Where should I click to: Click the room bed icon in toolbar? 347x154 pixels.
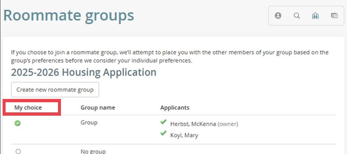335,15
